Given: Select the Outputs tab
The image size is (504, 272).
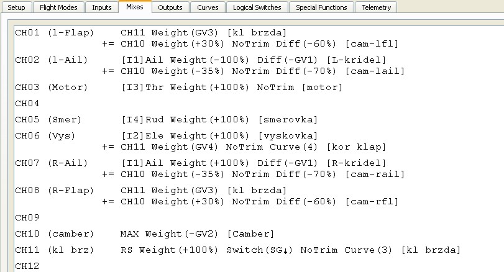Looking at the screenshot, I should point(170,7).
